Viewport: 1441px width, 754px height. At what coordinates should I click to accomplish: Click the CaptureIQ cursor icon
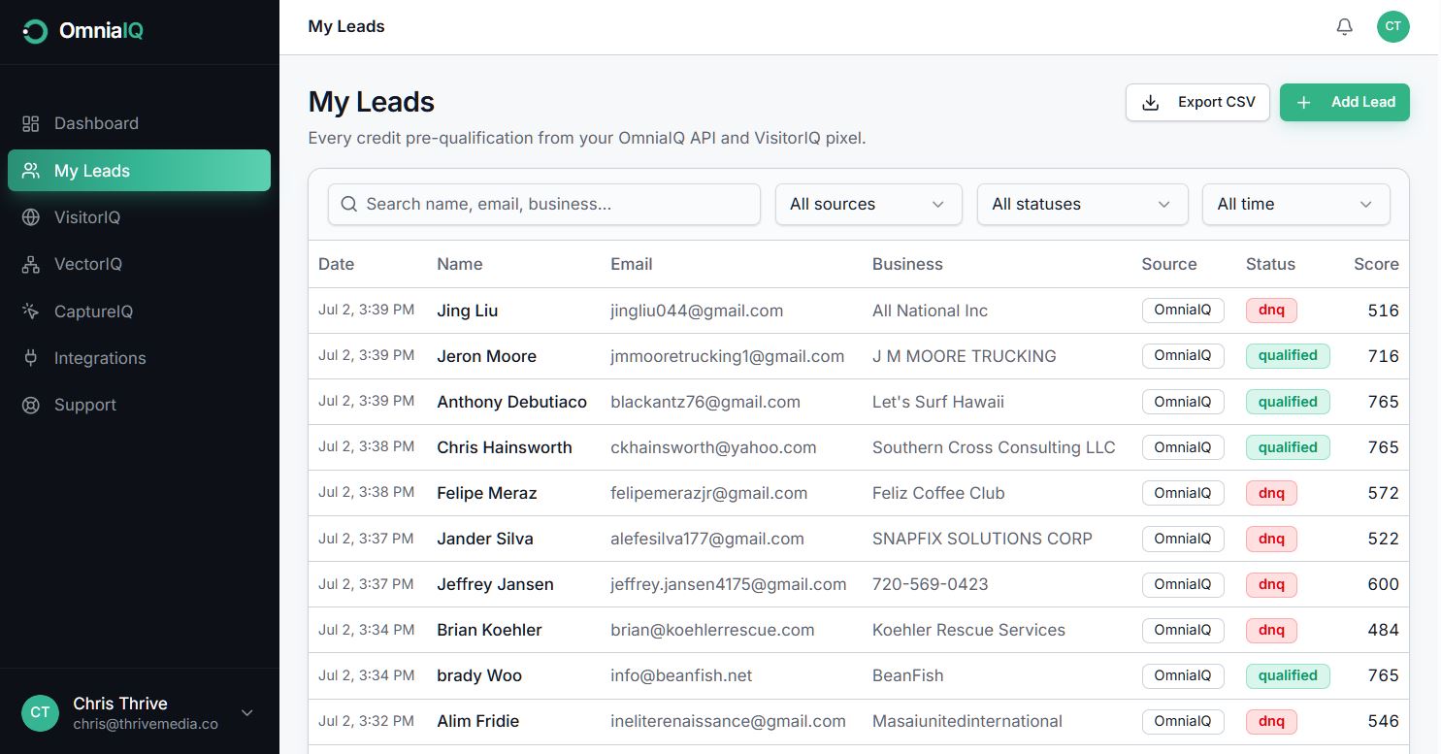point(31,311)
